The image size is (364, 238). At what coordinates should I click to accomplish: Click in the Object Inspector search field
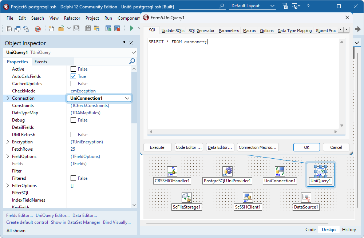[x=101, y=62]
